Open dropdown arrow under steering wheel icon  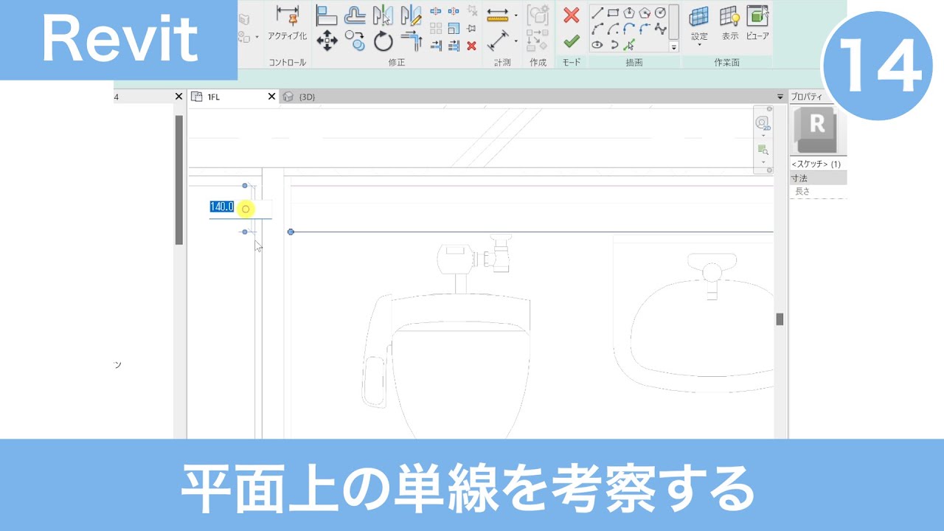[x=763, y=136]
